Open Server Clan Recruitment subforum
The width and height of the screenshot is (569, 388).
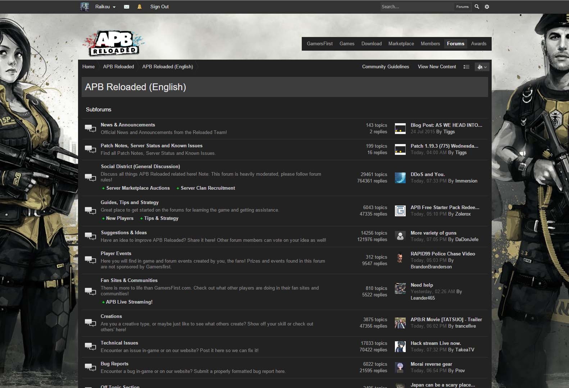(x=208, y=188)
